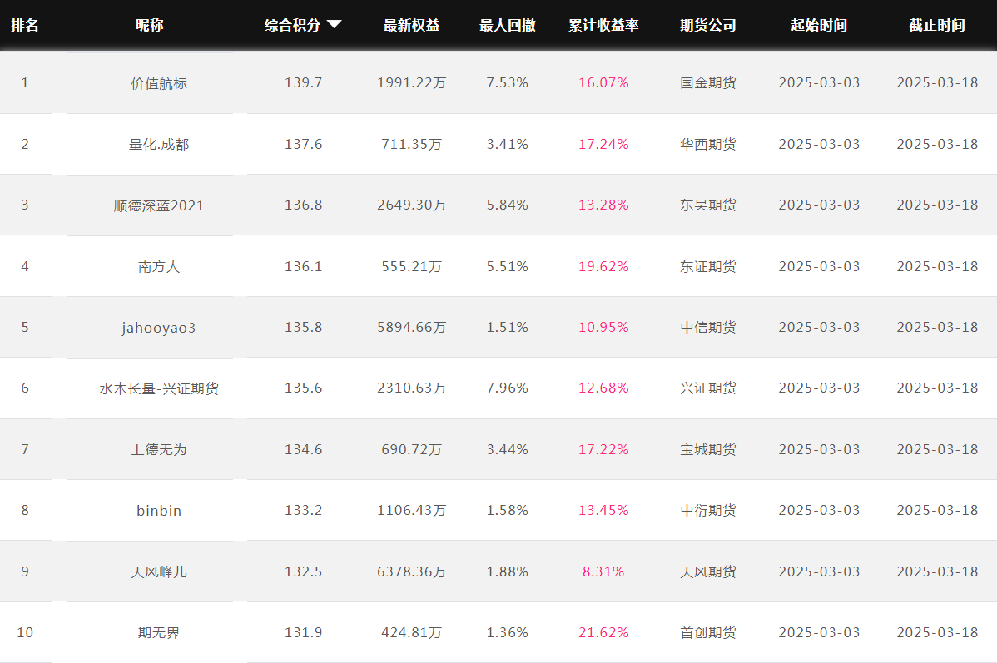The height and width of the screenshot is (663, 997).
Task: Click return rate 13.45%
Action: [x=603, y=510]
